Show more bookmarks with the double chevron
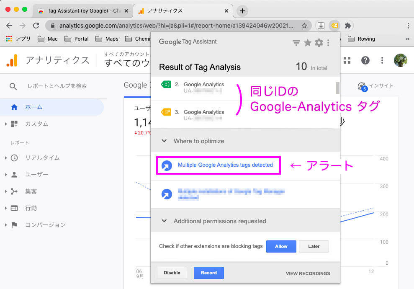 407,39
